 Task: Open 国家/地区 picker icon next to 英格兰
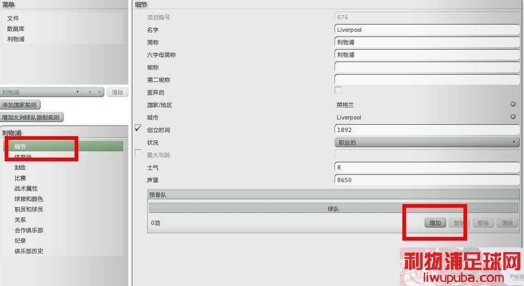(x=513, y=104)
